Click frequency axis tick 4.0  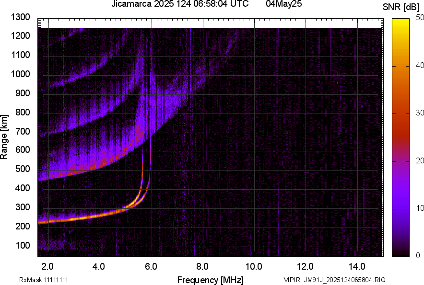tap(99, 267)
